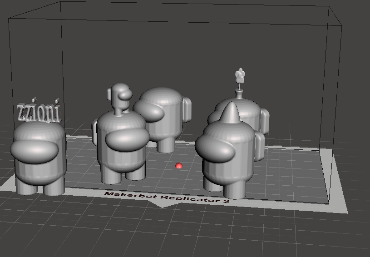Click the red pivot sphere on the print bed
Image resolution: width=370 pixels, height=257 pixels.
point(179,166)
